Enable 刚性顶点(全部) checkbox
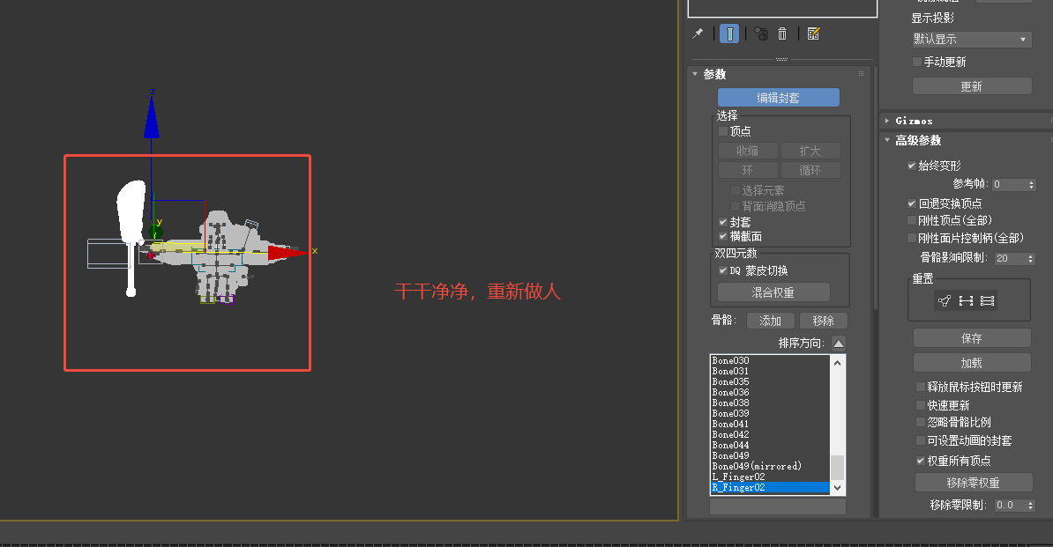1053x547 pixels. 911,220
